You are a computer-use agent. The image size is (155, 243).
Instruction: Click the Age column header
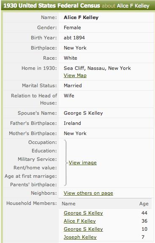[144, 204]
